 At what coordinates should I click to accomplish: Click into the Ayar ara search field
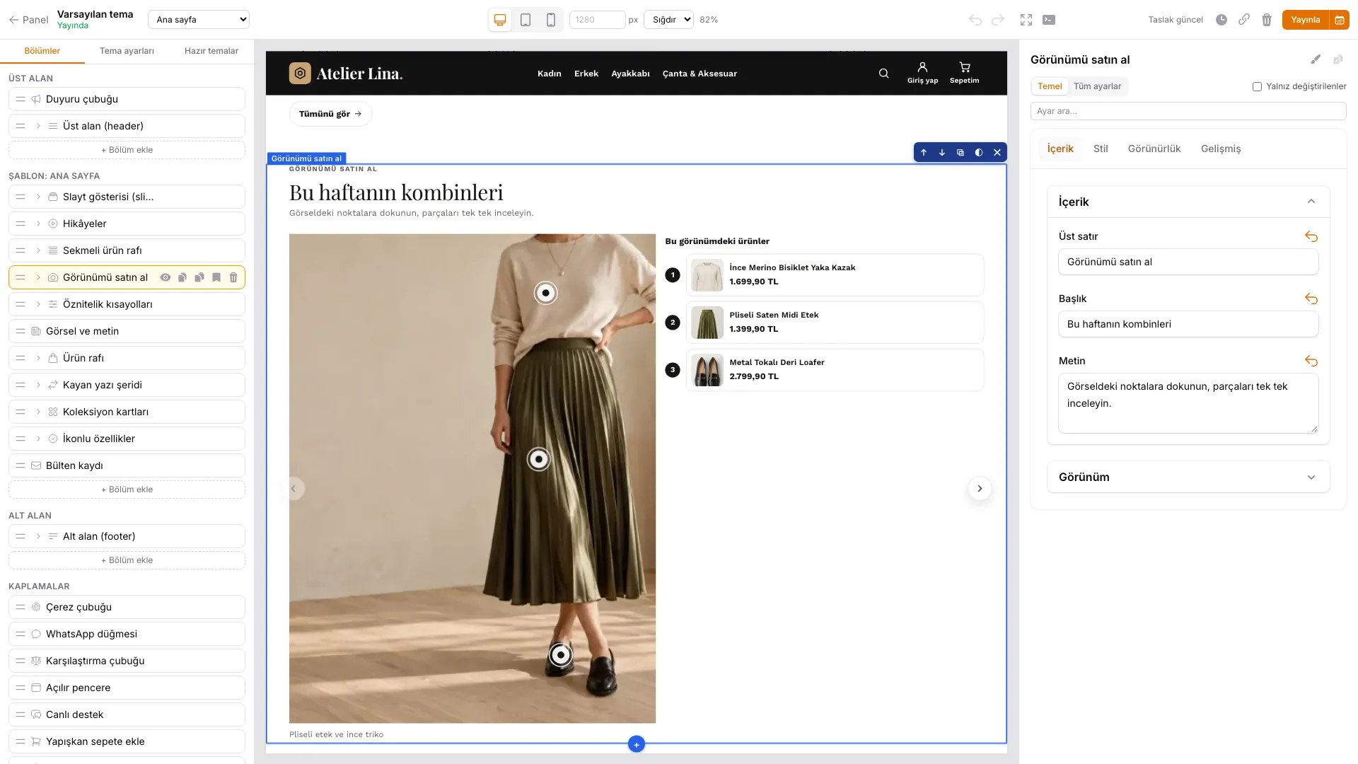coord(1188,111)
